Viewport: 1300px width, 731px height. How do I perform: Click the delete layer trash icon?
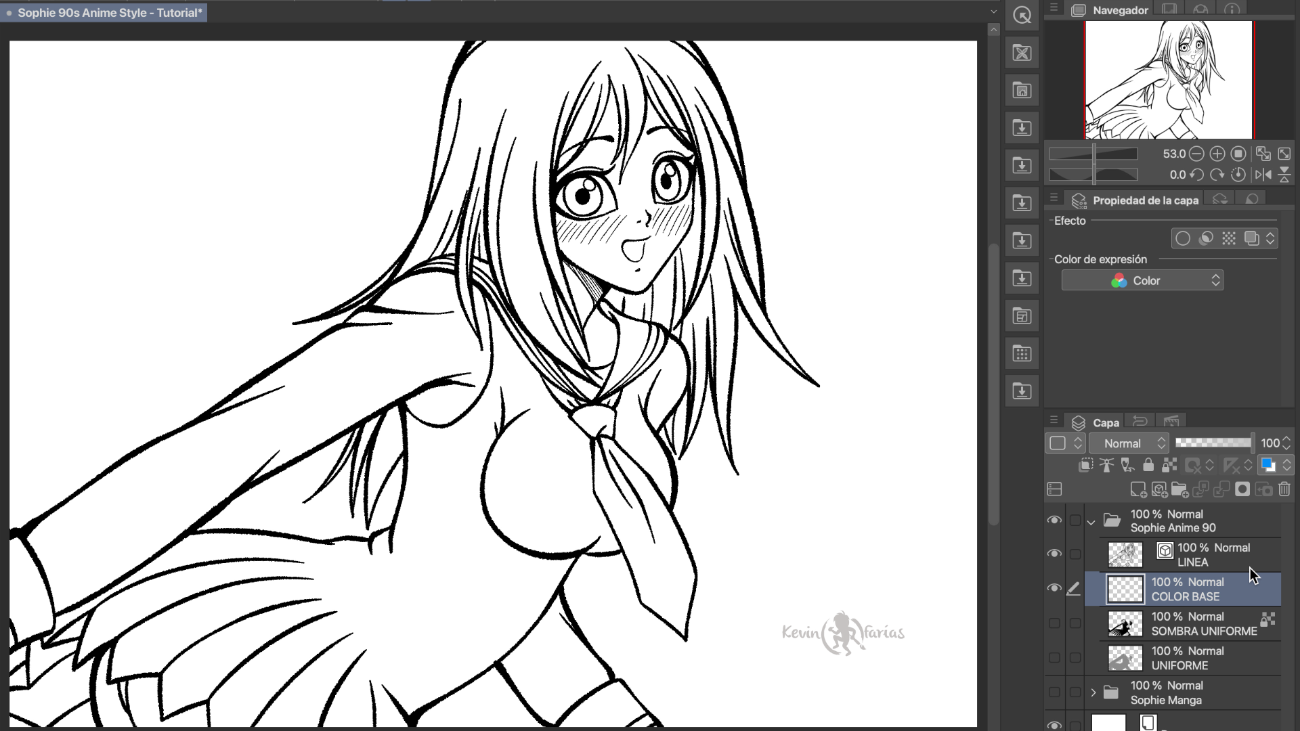[x=1284, y=489]
